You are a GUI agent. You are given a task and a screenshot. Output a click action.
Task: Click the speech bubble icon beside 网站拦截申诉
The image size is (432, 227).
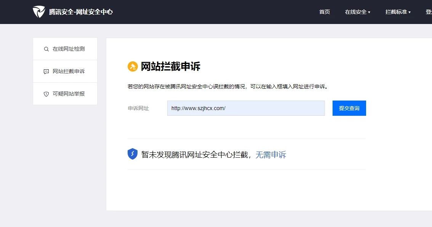46,72
